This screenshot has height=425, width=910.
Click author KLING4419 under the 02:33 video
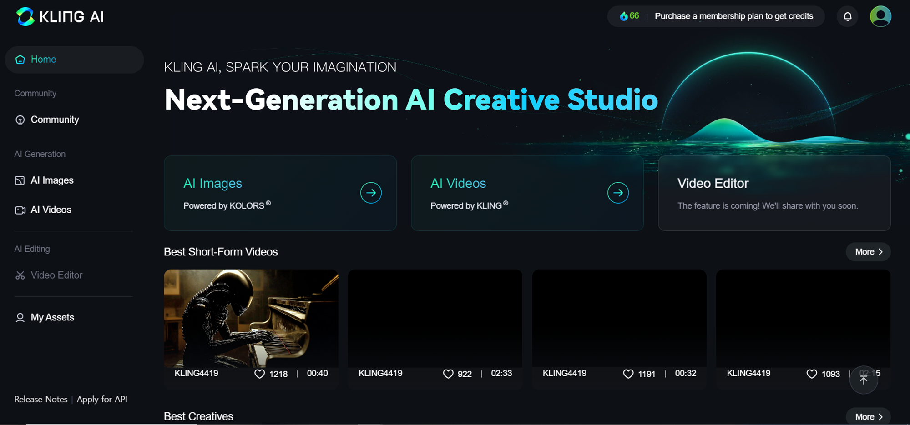pos(380,373)
